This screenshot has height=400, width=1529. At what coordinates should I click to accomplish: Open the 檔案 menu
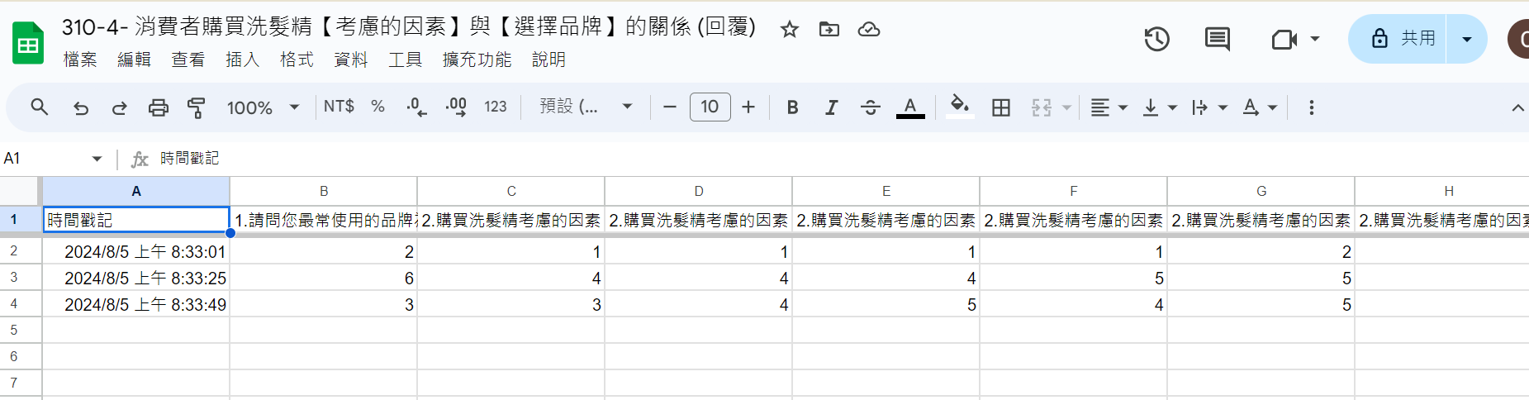coord(80,60)
